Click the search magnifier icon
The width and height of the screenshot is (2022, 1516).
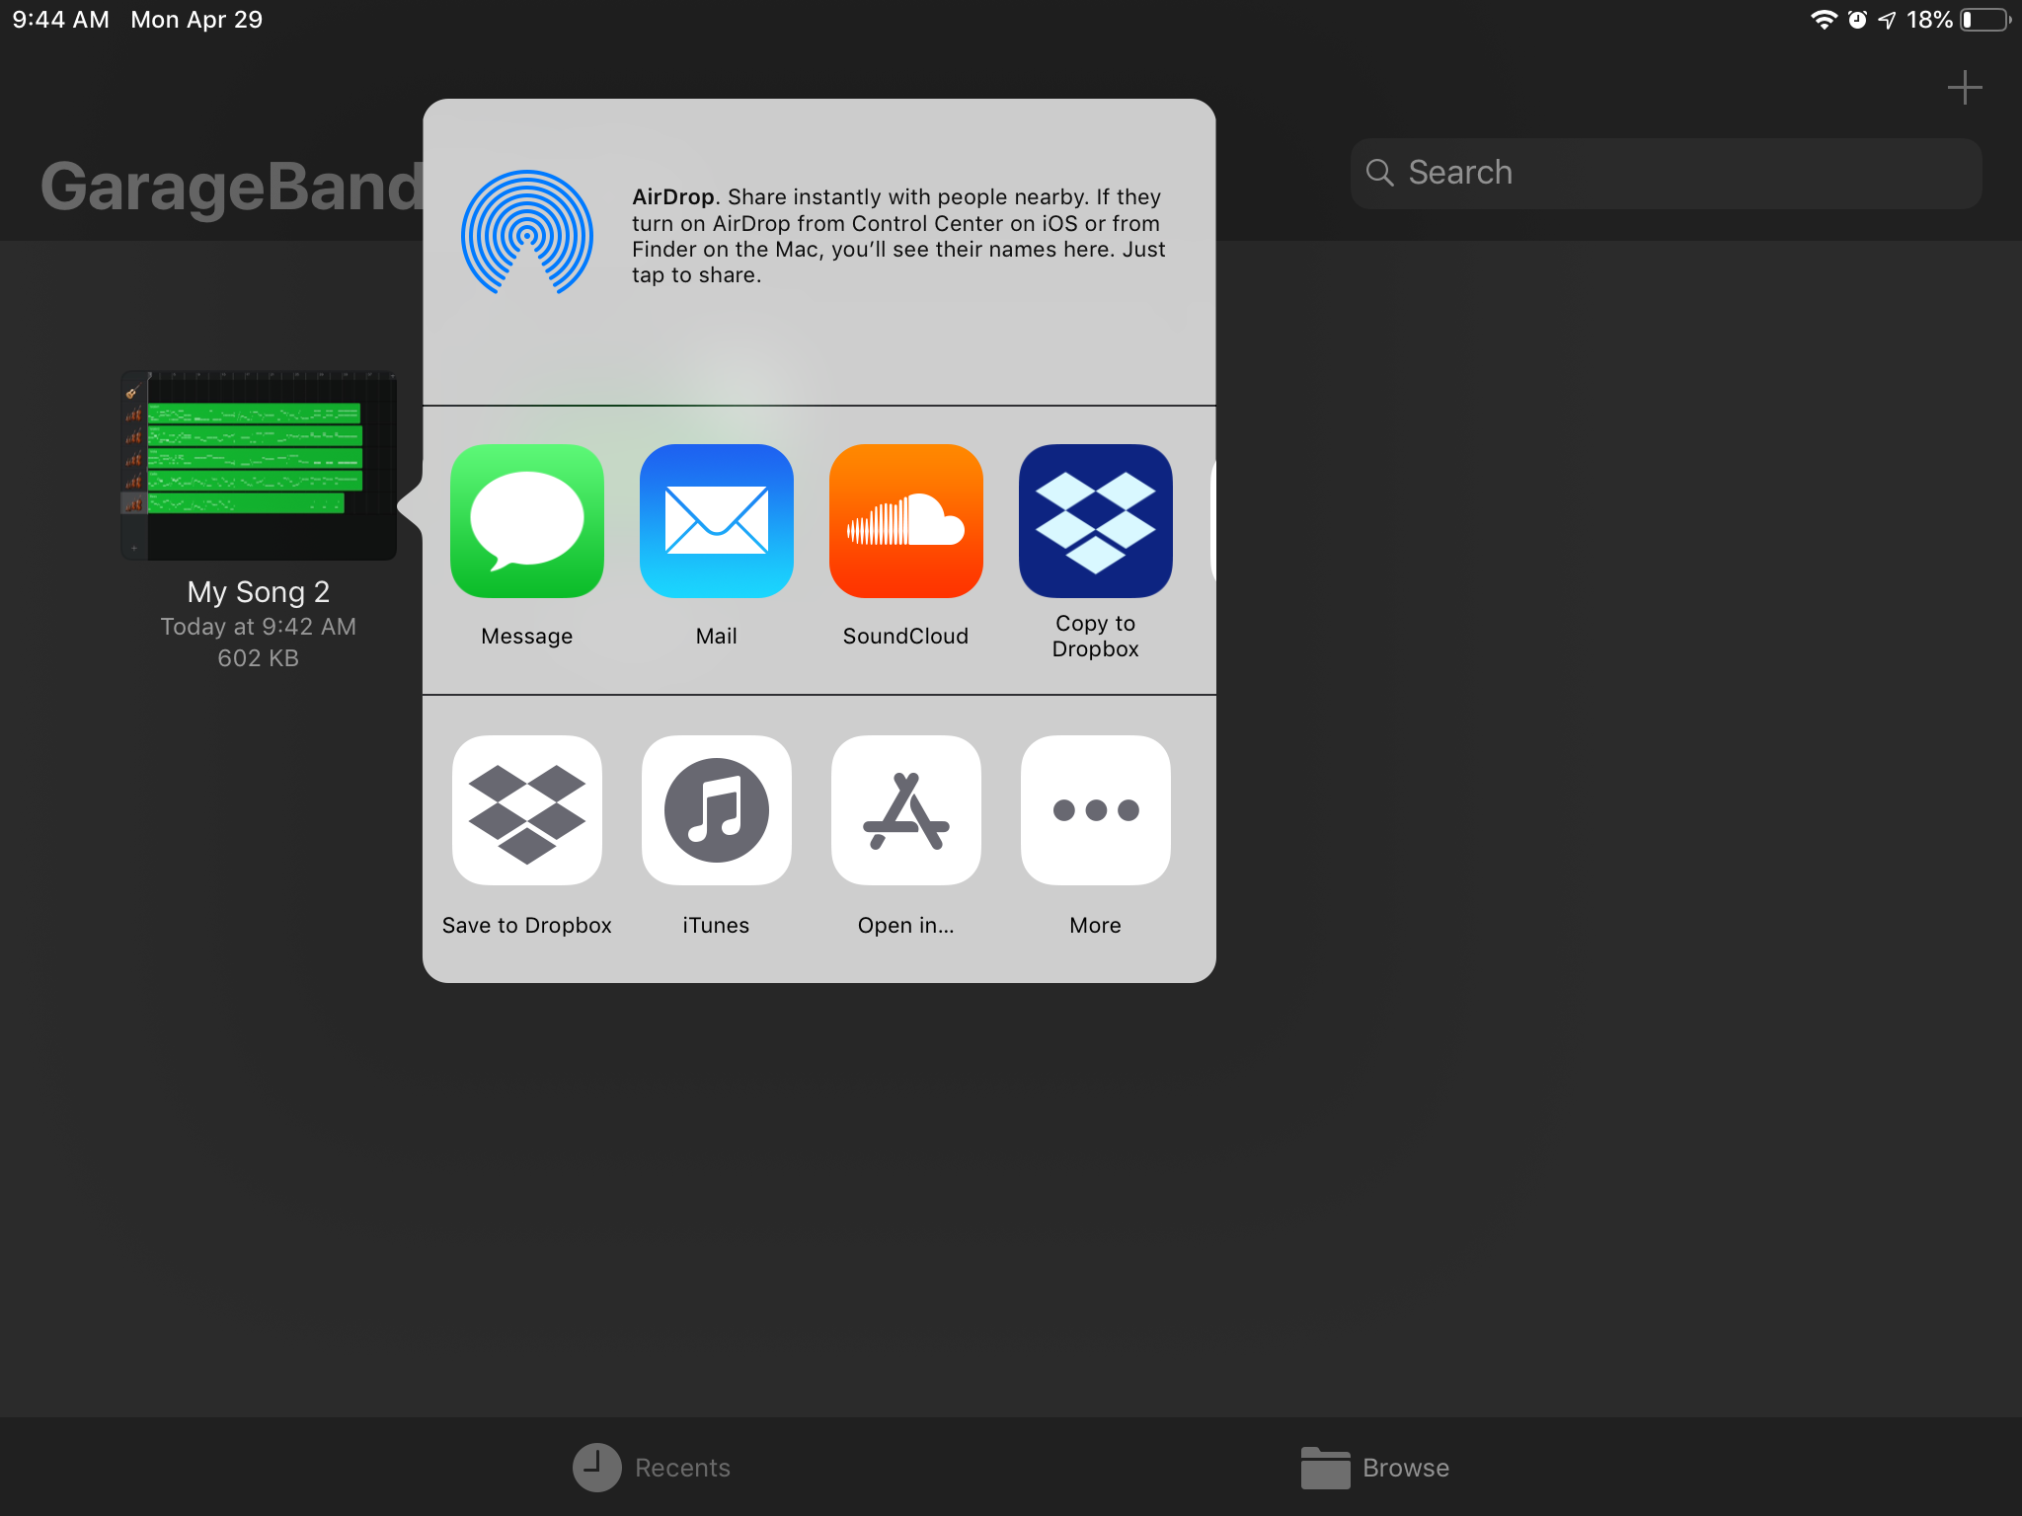click(x=1379, y=173)
